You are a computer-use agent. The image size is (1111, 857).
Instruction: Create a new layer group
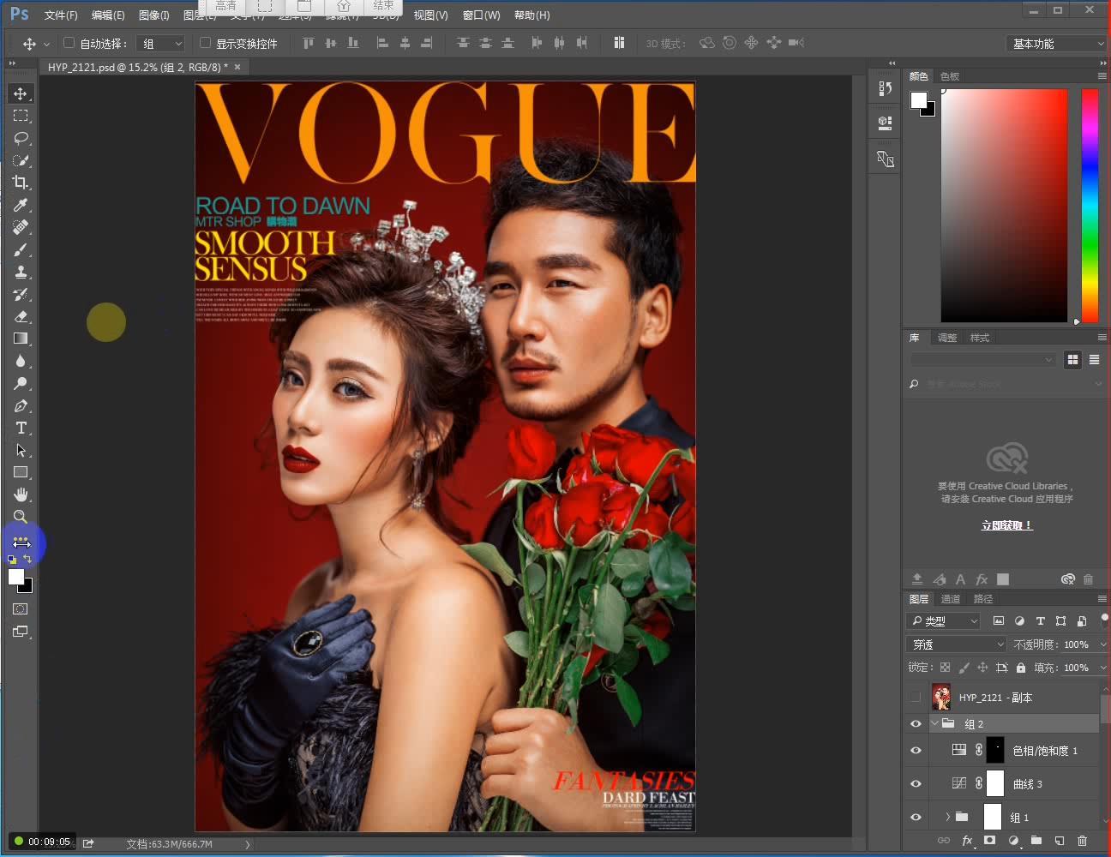(x=1036, y=841)
